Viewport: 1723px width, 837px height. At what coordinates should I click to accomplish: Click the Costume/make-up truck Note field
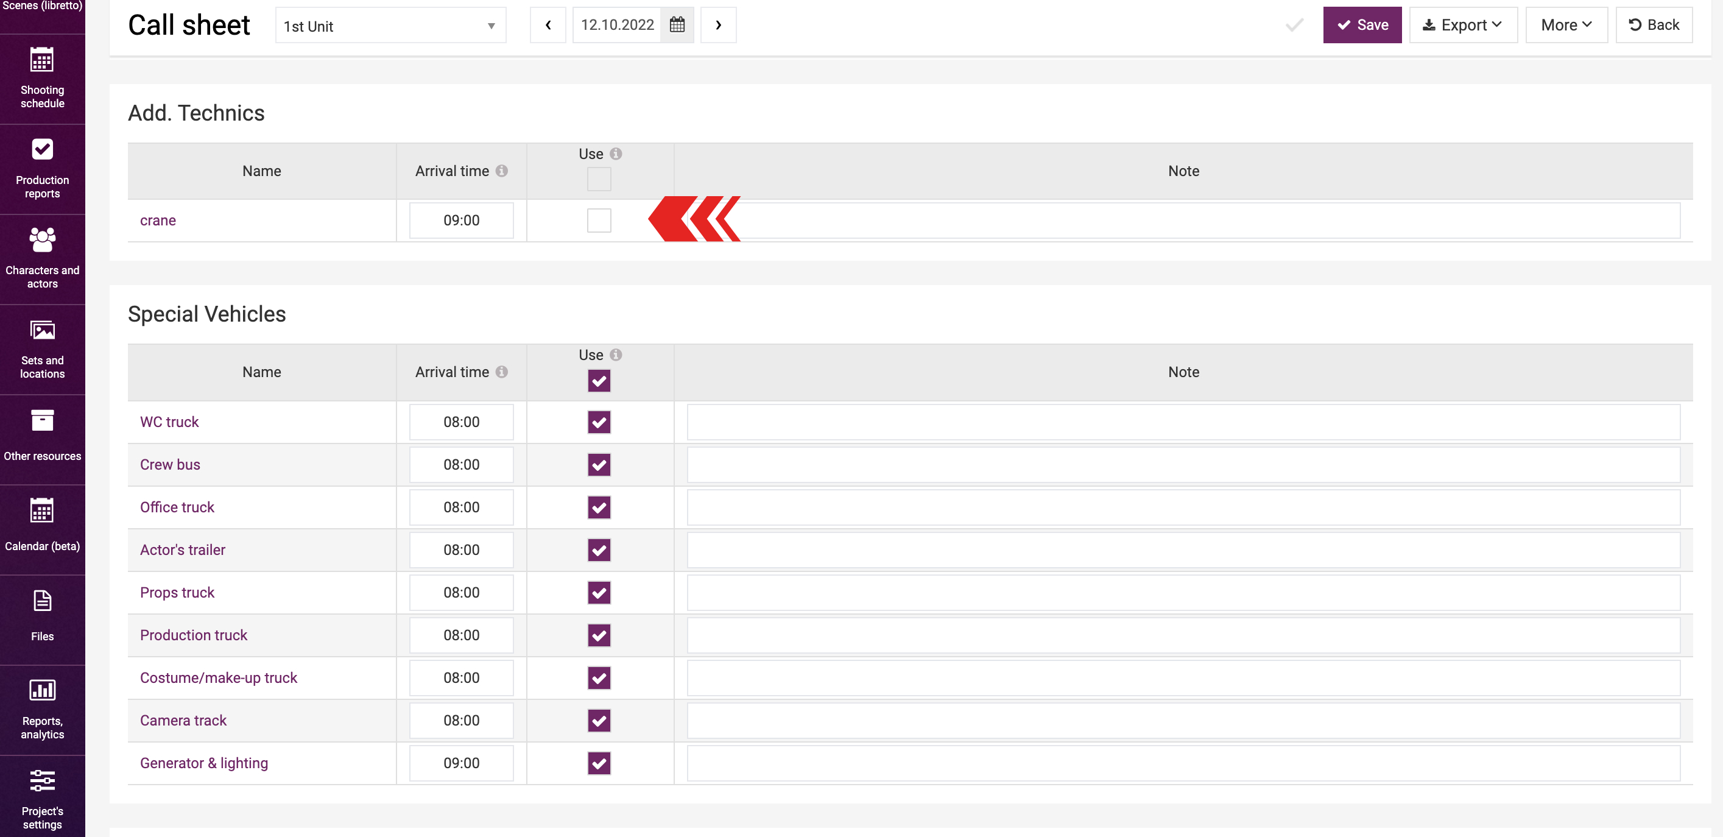[1183, 679]
